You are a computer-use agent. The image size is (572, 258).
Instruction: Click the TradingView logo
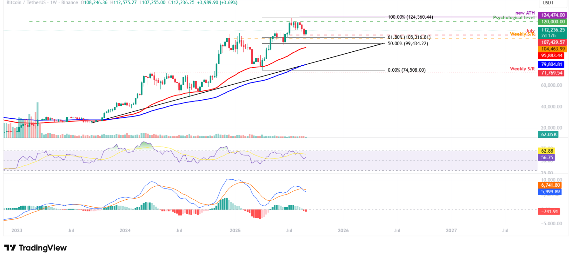pos(35,248)
